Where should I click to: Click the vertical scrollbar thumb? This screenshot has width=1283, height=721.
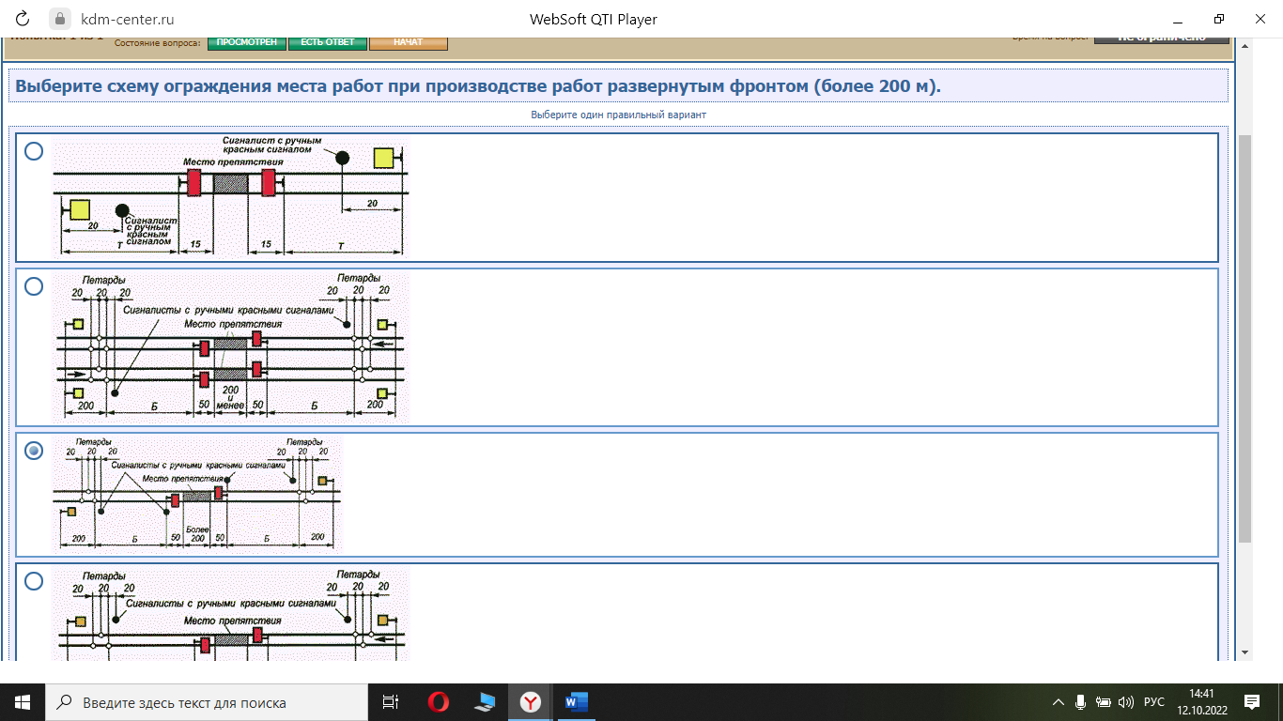[1244, 338]
